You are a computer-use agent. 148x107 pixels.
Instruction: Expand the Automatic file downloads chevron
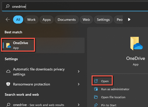(79, 71)
